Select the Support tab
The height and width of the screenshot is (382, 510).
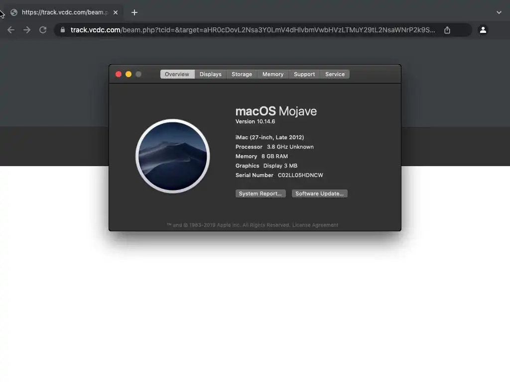click(304, 74)
